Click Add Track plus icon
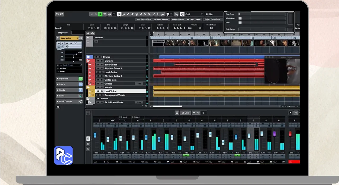Viewport: 339px width, 185px height. [88, 33]
